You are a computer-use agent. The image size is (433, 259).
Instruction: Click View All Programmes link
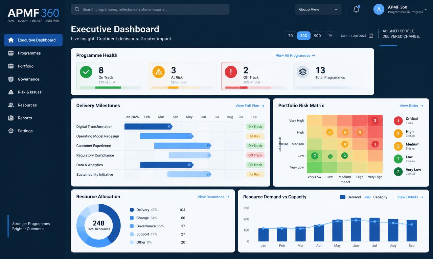tap(295, 56)
